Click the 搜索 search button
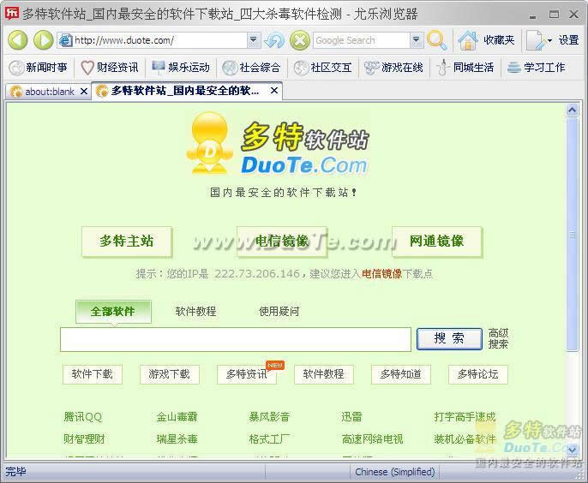This screenshot has width=588, height=483. [449, 339]
